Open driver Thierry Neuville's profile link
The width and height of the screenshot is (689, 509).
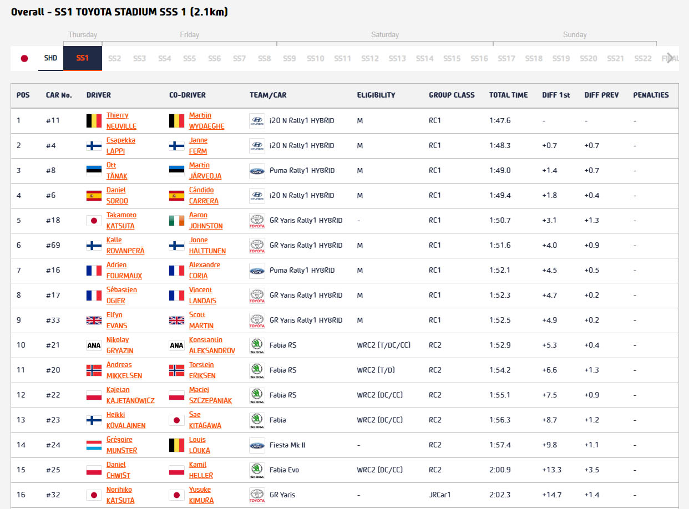click(121, 121)
